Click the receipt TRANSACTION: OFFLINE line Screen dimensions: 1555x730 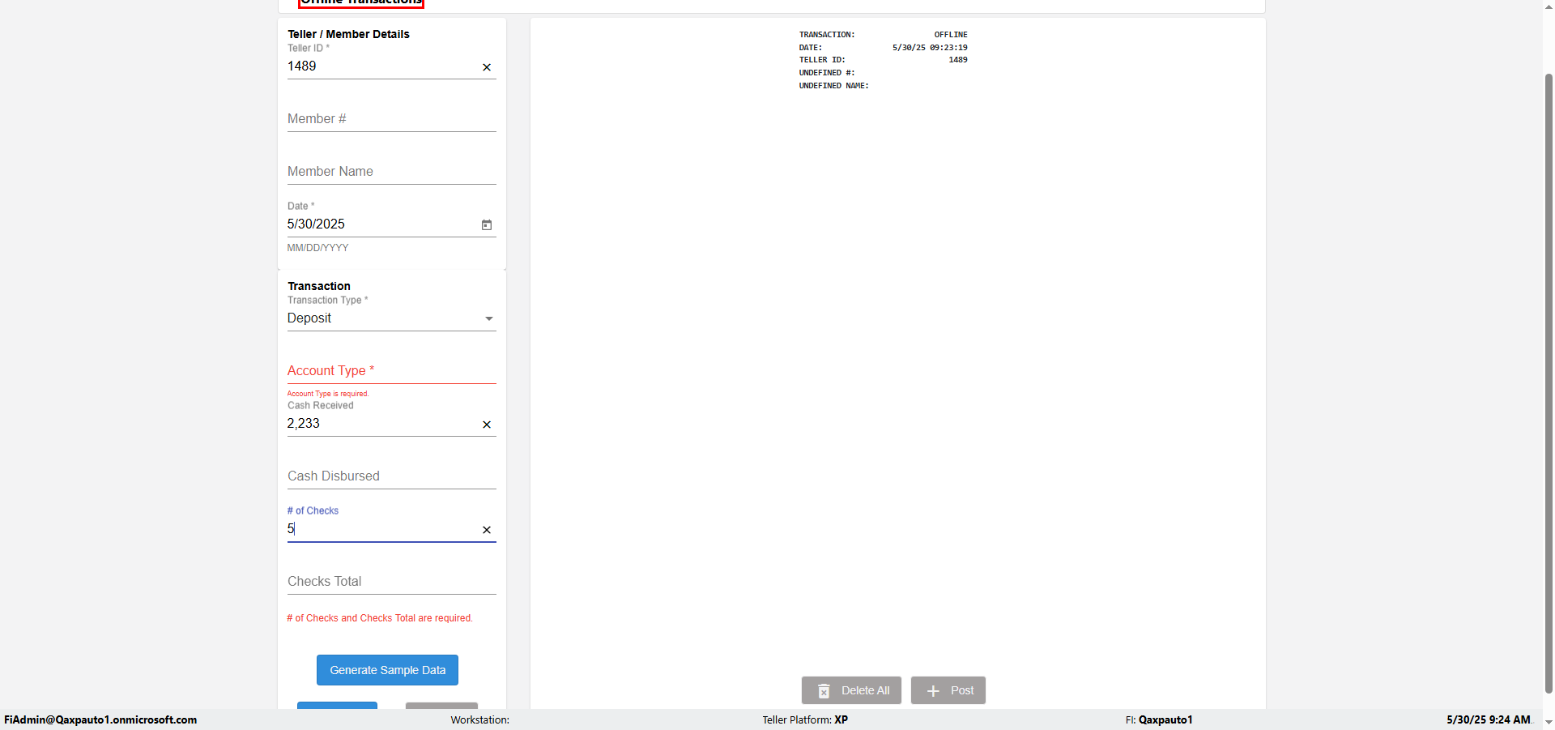click(x=884, y=35)
